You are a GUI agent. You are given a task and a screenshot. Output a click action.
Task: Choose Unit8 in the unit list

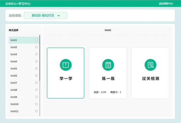click(24, 90)
